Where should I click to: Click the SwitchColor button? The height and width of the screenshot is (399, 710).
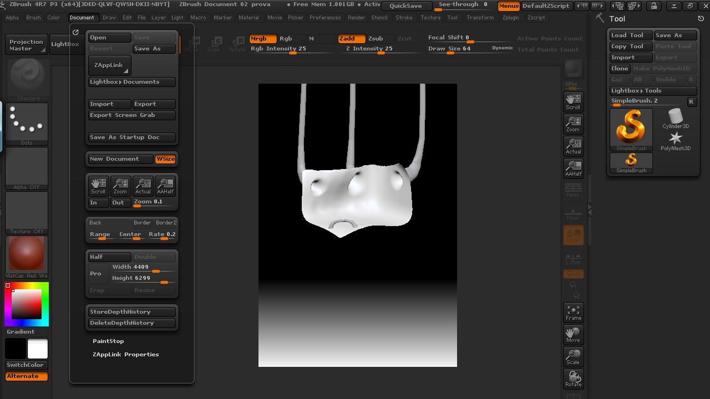(x=27, y=365)
